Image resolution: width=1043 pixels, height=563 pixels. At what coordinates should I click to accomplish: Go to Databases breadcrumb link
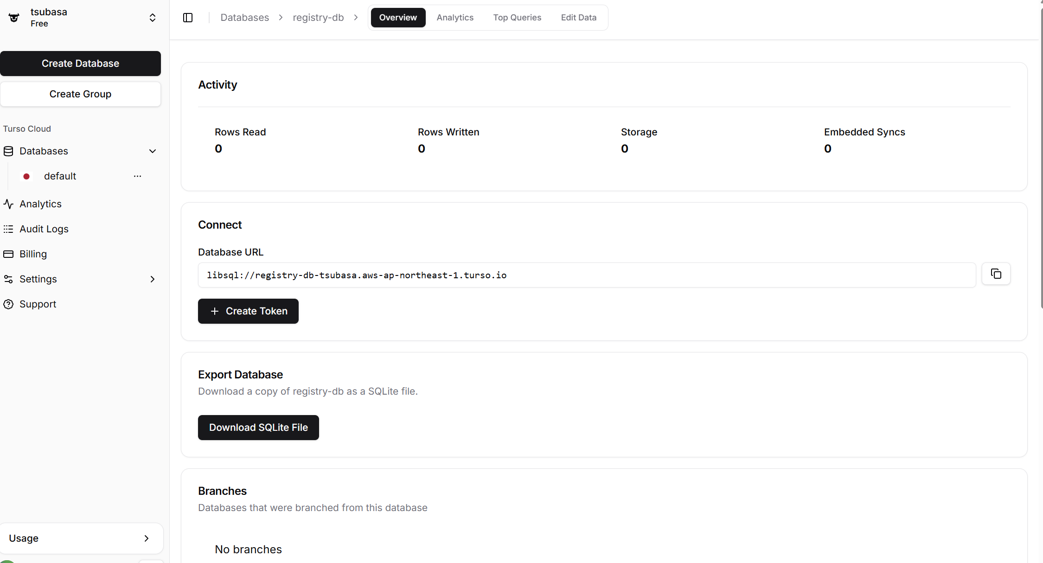click(x=244, y=18)
